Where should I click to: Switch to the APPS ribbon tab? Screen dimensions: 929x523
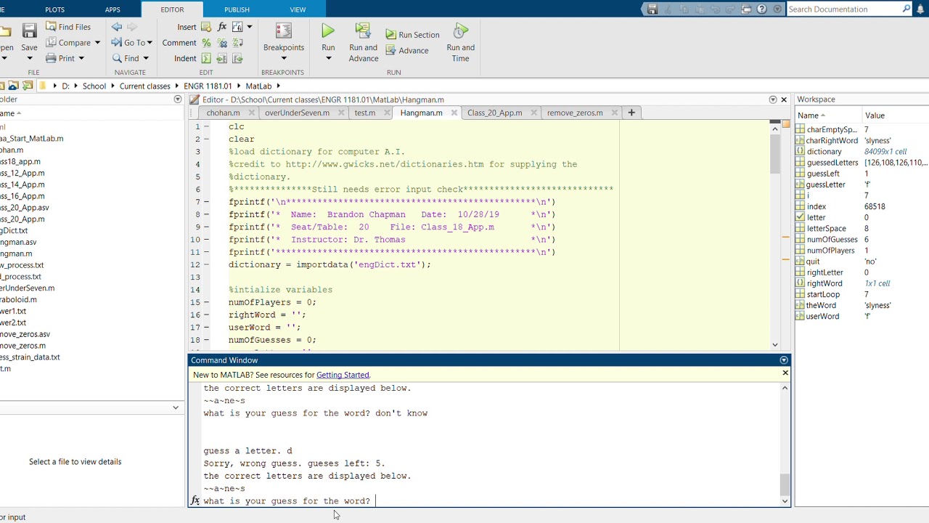coord(112,9)
